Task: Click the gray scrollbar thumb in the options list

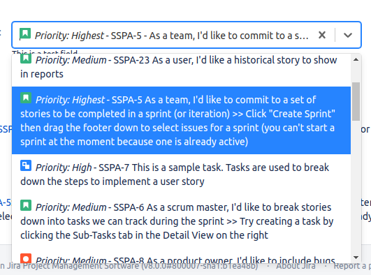Action: (x=356, y=101)
